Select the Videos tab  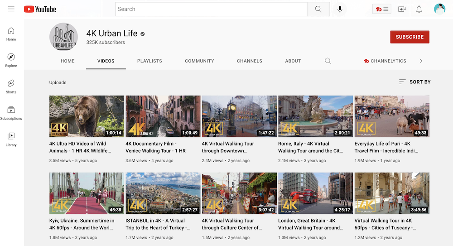coord(106,61)
